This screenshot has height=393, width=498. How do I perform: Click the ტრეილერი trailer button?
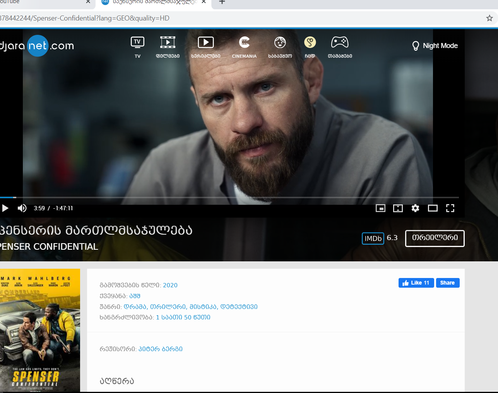[435, 238]
